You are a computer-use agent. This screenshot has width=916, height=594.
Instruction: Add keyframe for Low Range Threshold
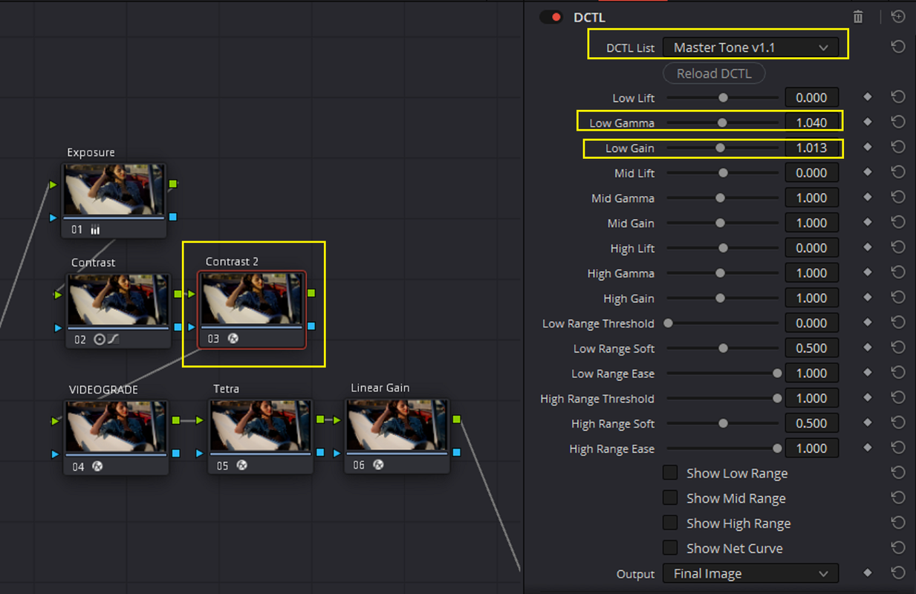coord(867,323)
